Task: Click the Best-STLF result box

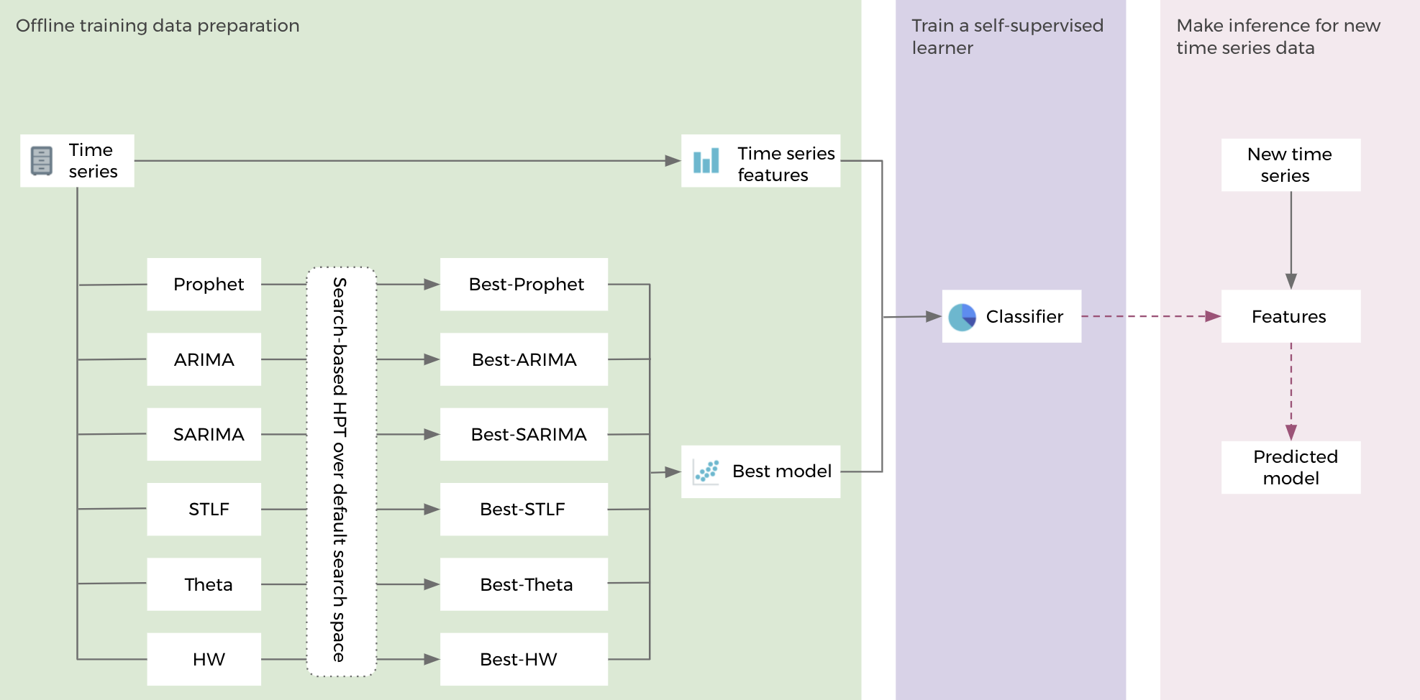Action: click(524, 509)
